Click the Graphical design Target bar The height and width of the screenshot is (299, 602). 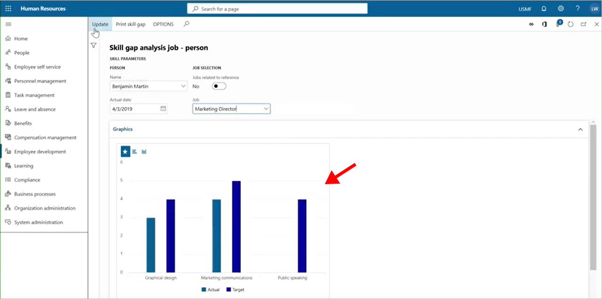[171, 236]
